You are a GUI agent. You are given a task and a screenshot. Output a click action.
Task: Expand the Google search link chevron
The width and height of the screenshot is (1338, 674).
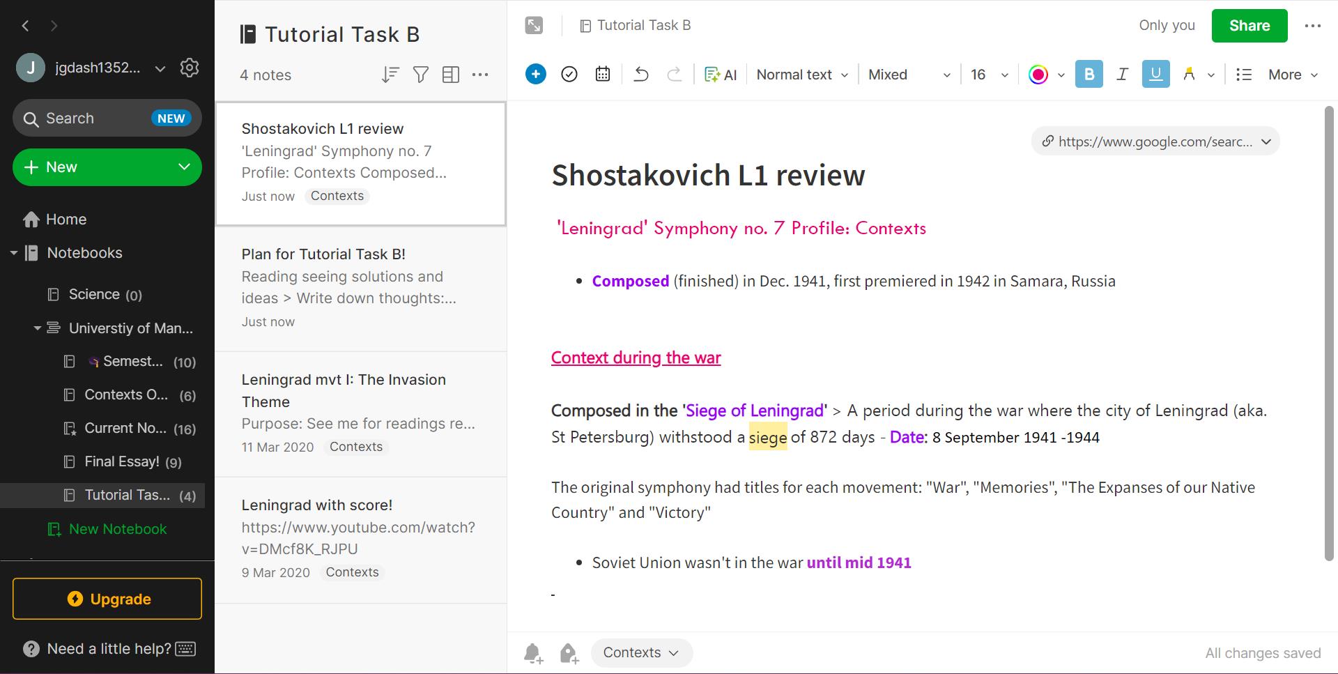[1266, 141]
